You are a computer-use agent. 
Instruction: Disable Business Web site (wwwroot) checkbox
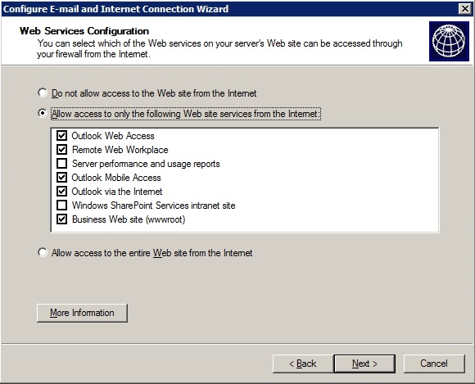coord(61,219)
